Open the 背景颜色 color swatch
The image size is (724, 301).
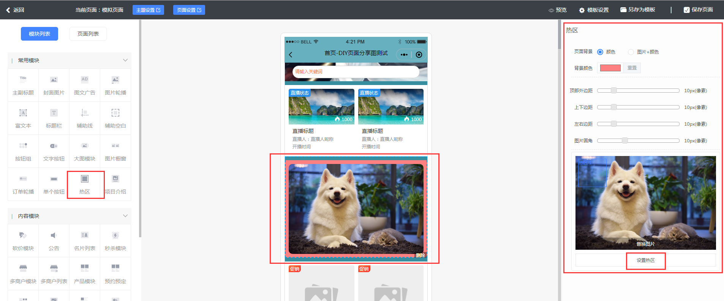[610, 68]
